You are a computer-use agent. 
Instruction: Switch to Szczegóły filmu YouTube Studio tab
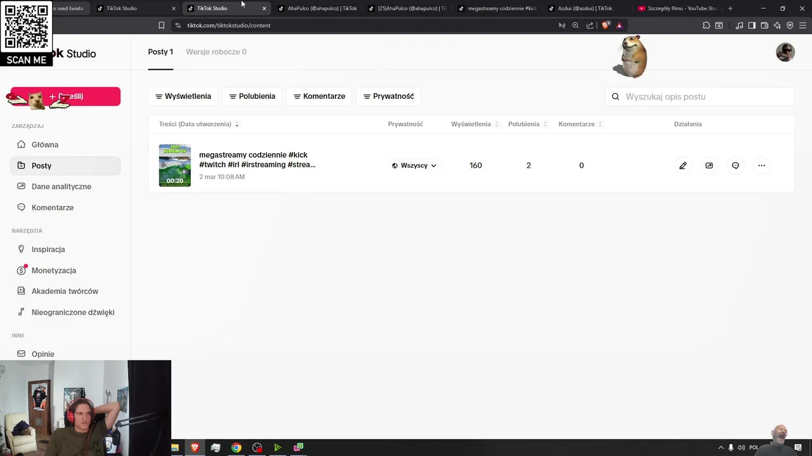click(678, 8)
